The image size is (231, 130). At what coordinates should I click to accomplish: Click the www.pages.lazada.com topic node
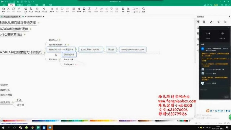(133, 49)
